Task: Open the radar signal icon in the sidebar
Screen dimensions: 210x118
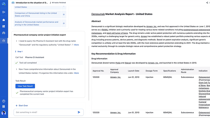Action: (x=4, y=33)
